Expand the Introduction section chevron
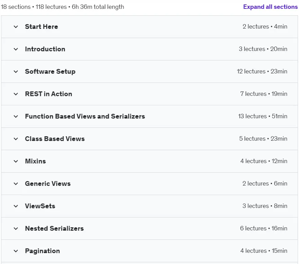 pyautogui.click(x=16, y=49)
